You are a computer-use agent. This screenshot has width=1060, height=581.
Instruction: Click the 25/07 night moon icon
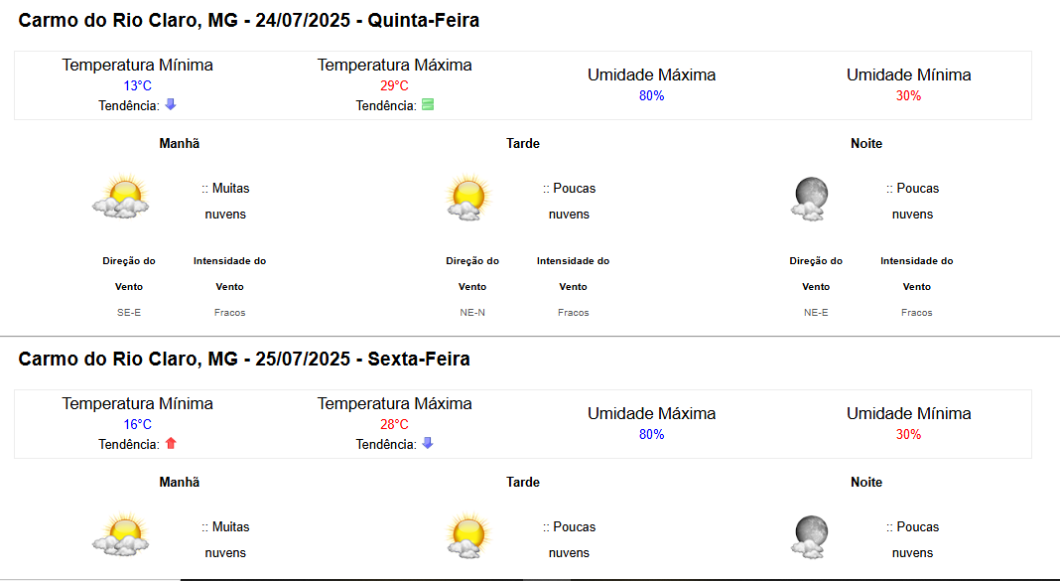click(x=810, y=537)
